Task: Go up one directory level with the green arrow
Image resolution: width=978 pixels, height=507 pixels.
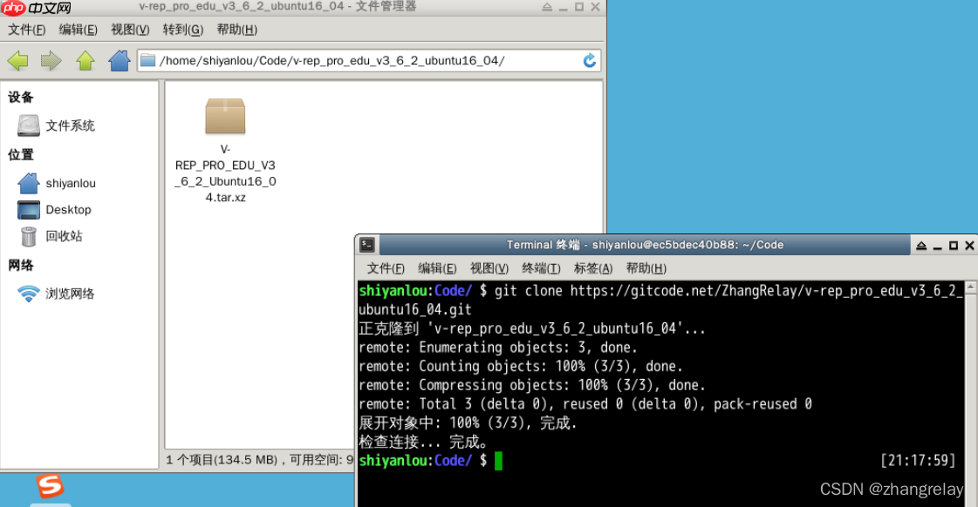Action: point(84,60)
